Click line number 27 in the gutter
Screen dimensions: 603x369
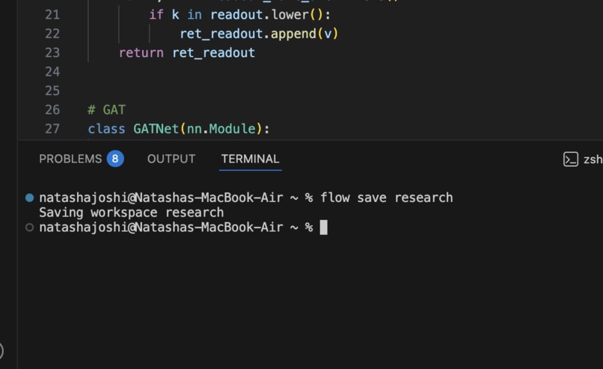pos(52,129)
